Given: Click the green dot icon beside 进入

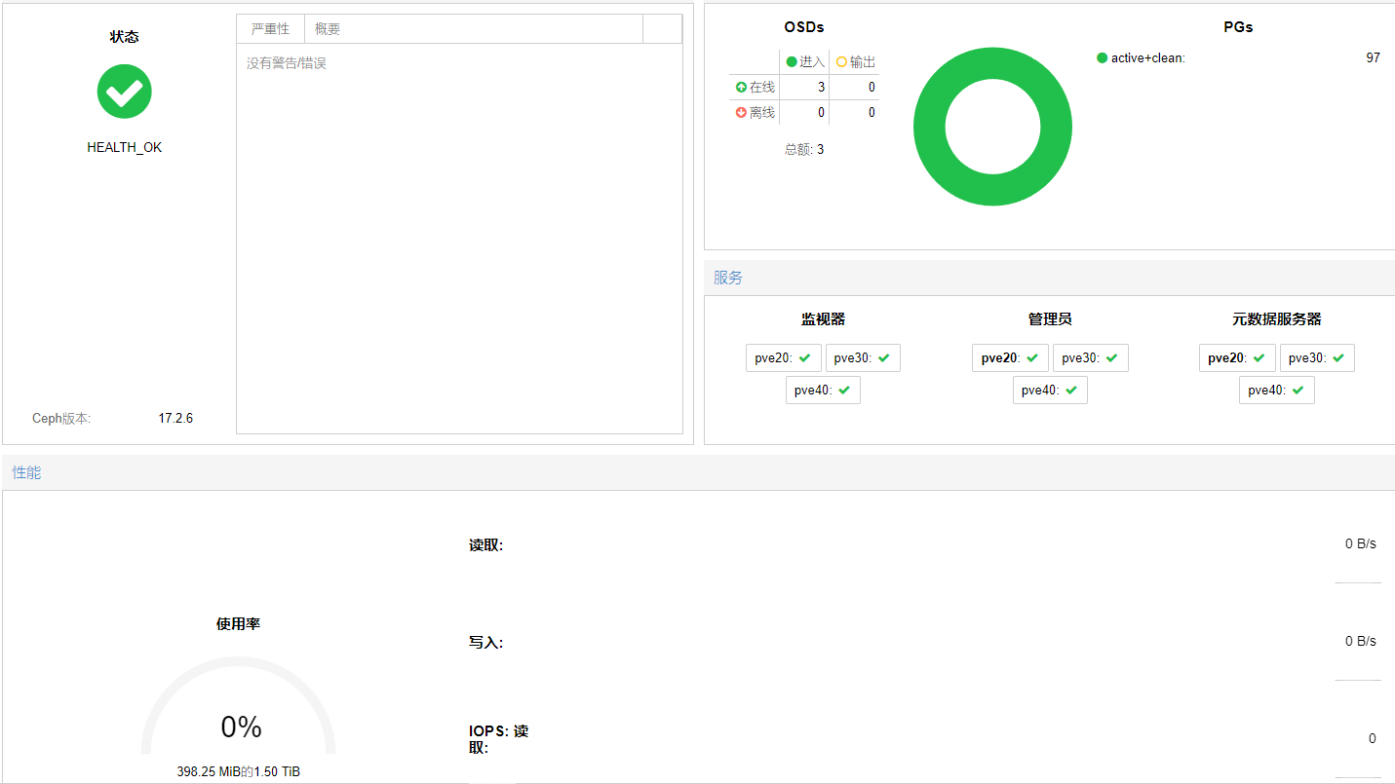Looking at the screenshot, I should 792,62.
